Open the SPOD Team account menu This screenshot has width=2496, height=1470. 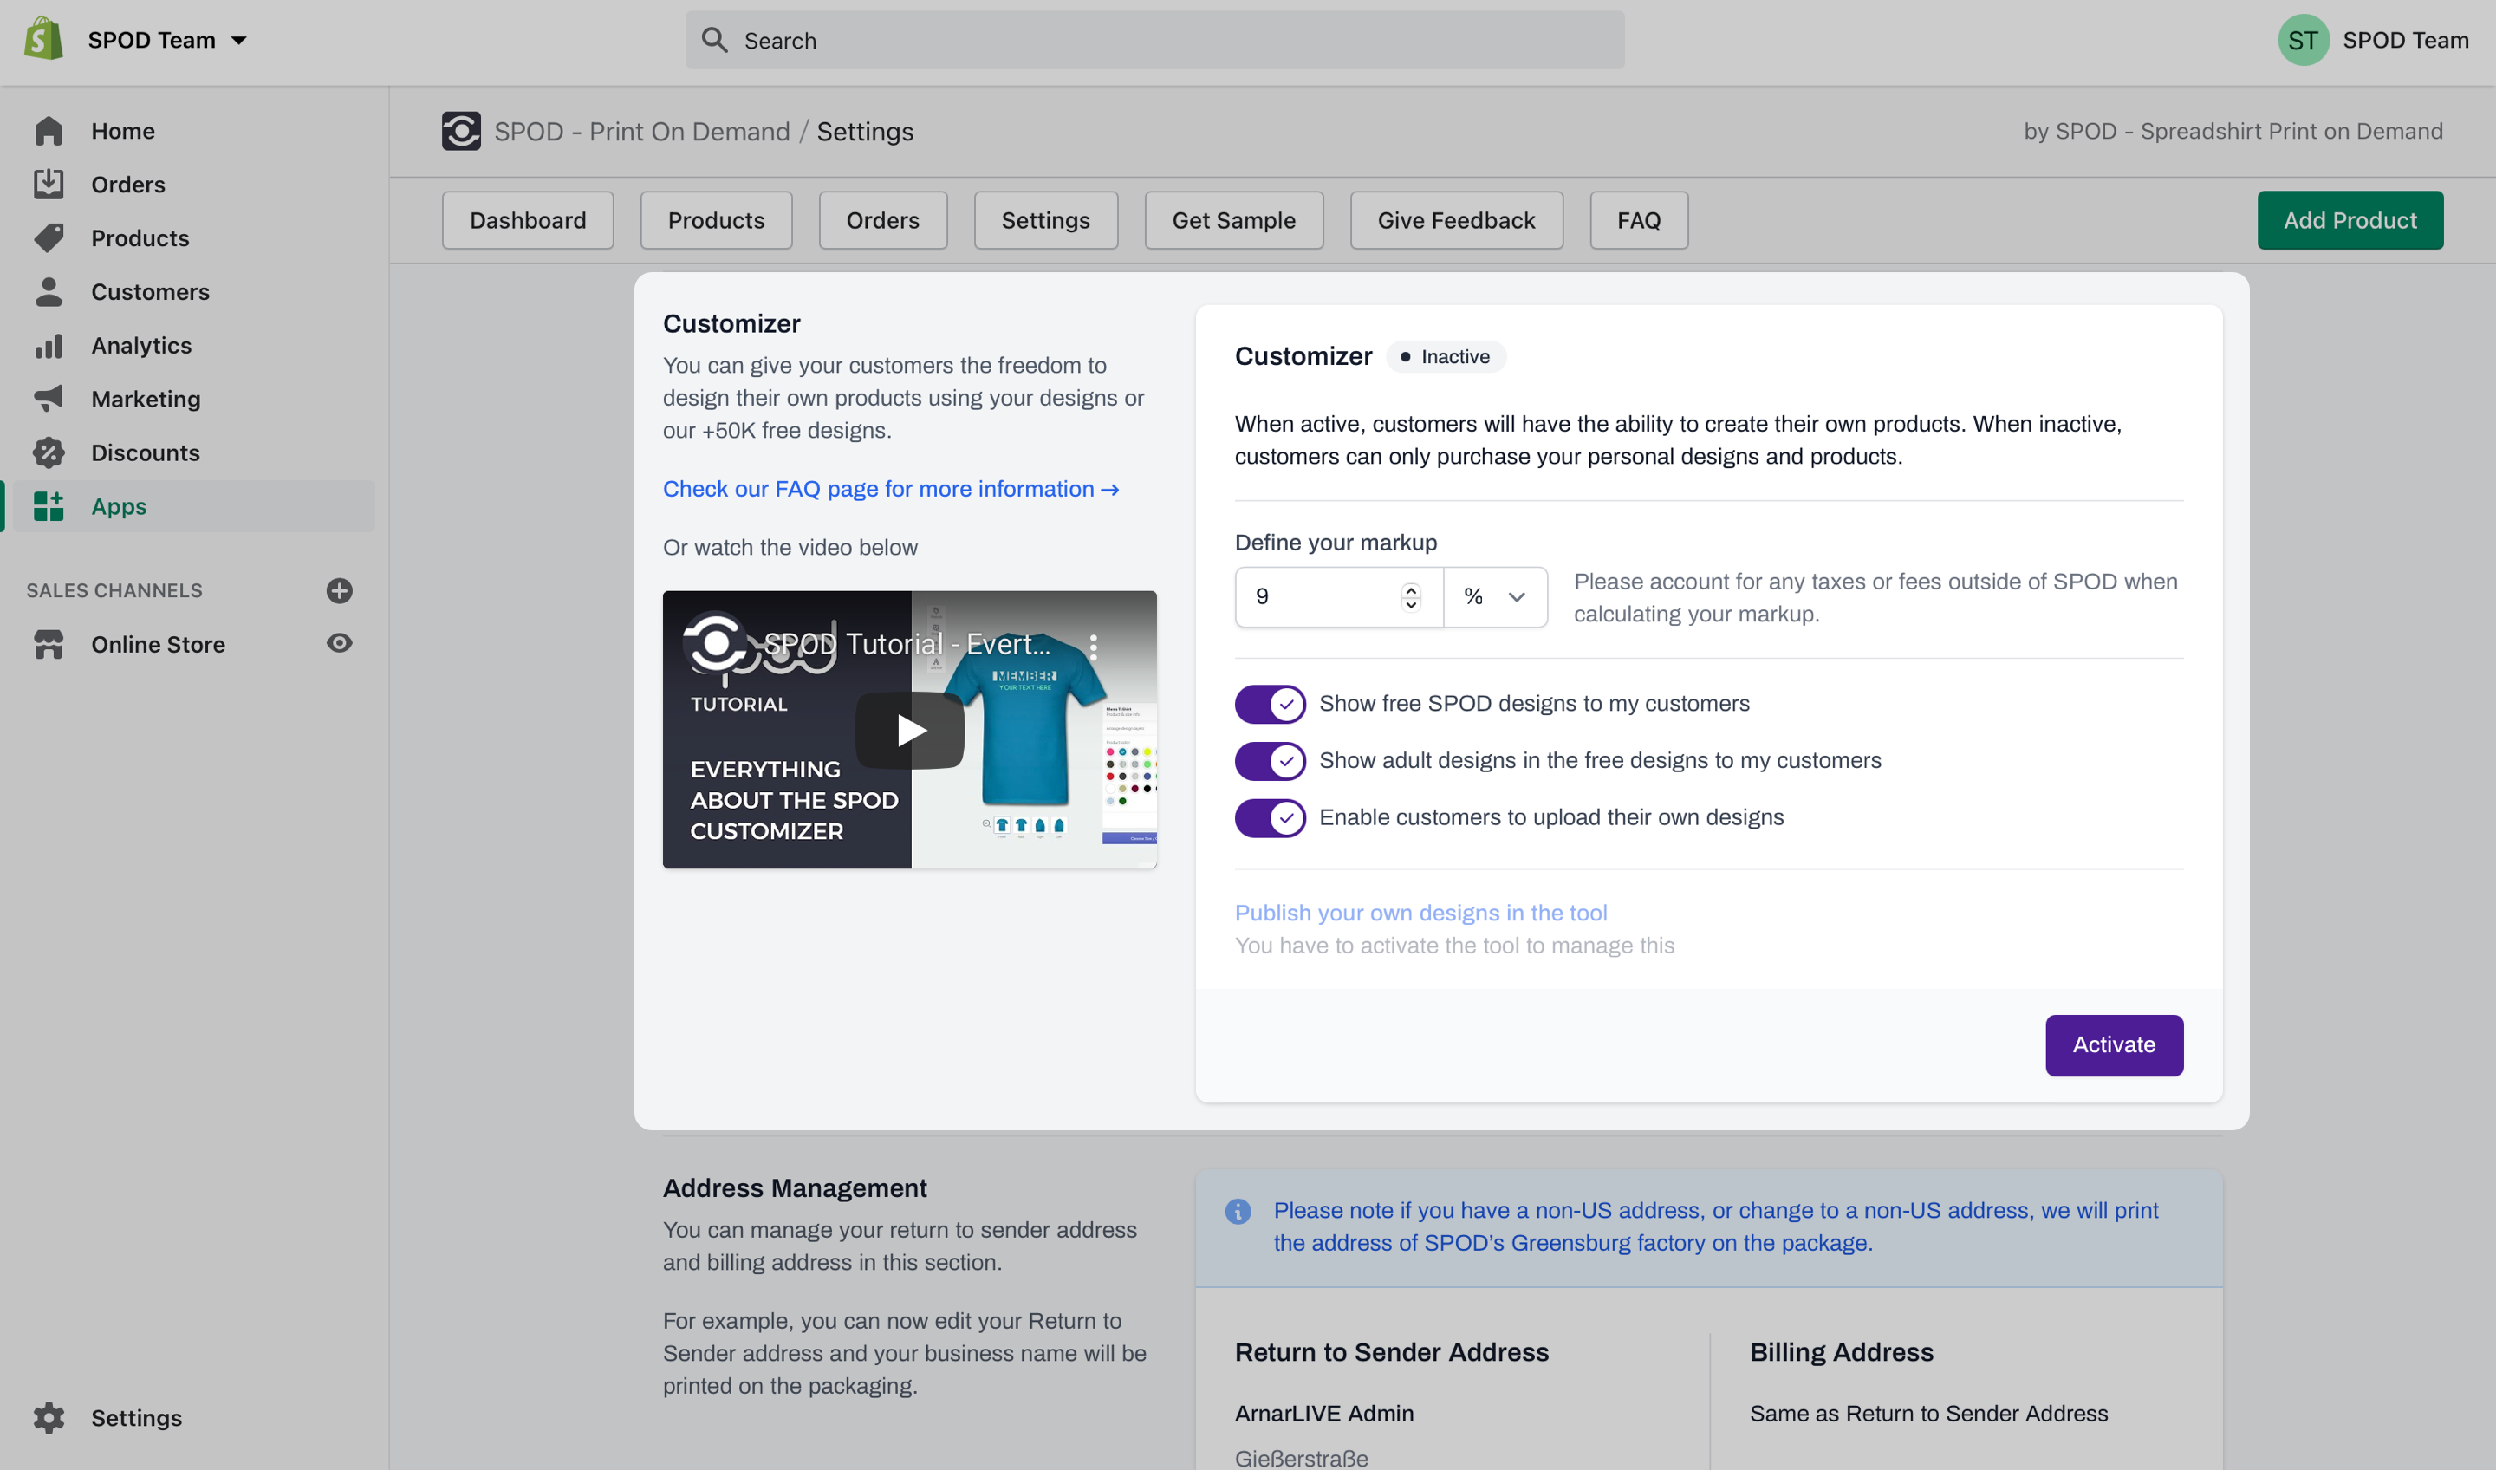(2373, 40)
